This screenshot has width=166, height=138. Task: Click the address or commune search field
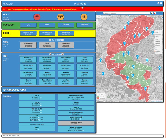[x=126, y=13]
